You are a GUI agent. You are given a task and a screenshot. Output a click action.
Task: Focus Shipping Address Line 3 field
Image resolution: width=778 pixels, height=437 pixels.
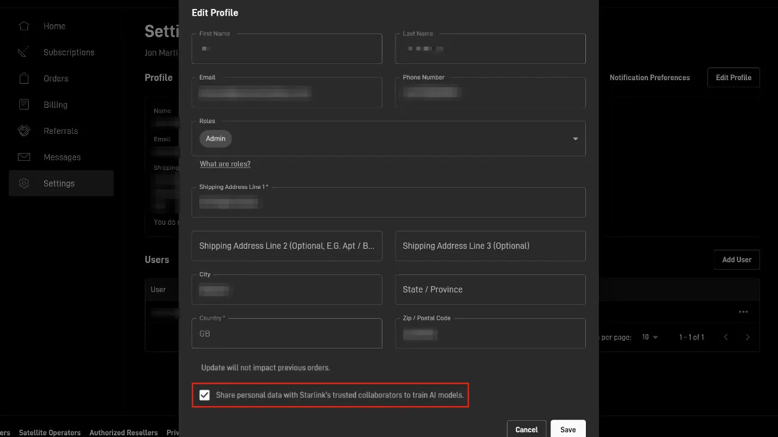pyautogui.click(x=490, y=246)
